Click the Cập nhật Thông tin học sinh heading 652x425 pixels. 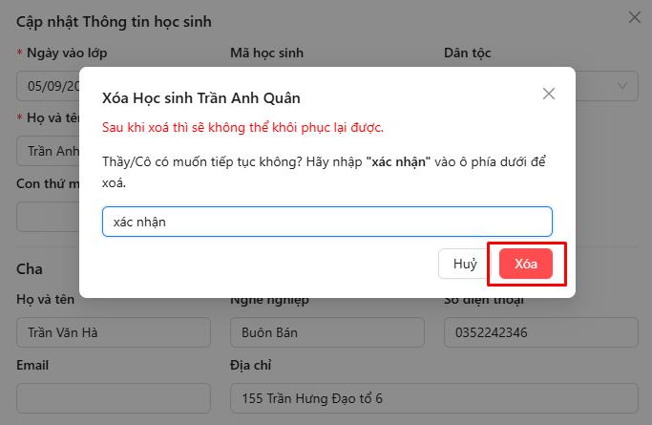click(x=114, y=20)
